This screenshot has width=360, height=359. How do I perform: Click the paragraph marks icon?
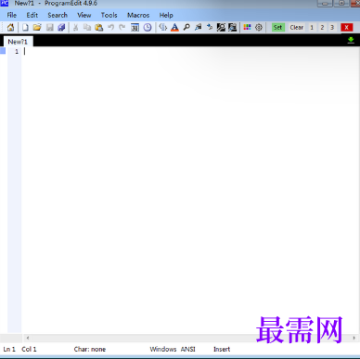(x=162, y=28)
